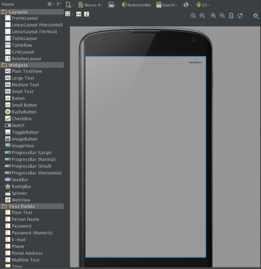Screen dimensions: 261x269
Task: Open the Nexus 4 device dropdown
Action: pos(90,5)
